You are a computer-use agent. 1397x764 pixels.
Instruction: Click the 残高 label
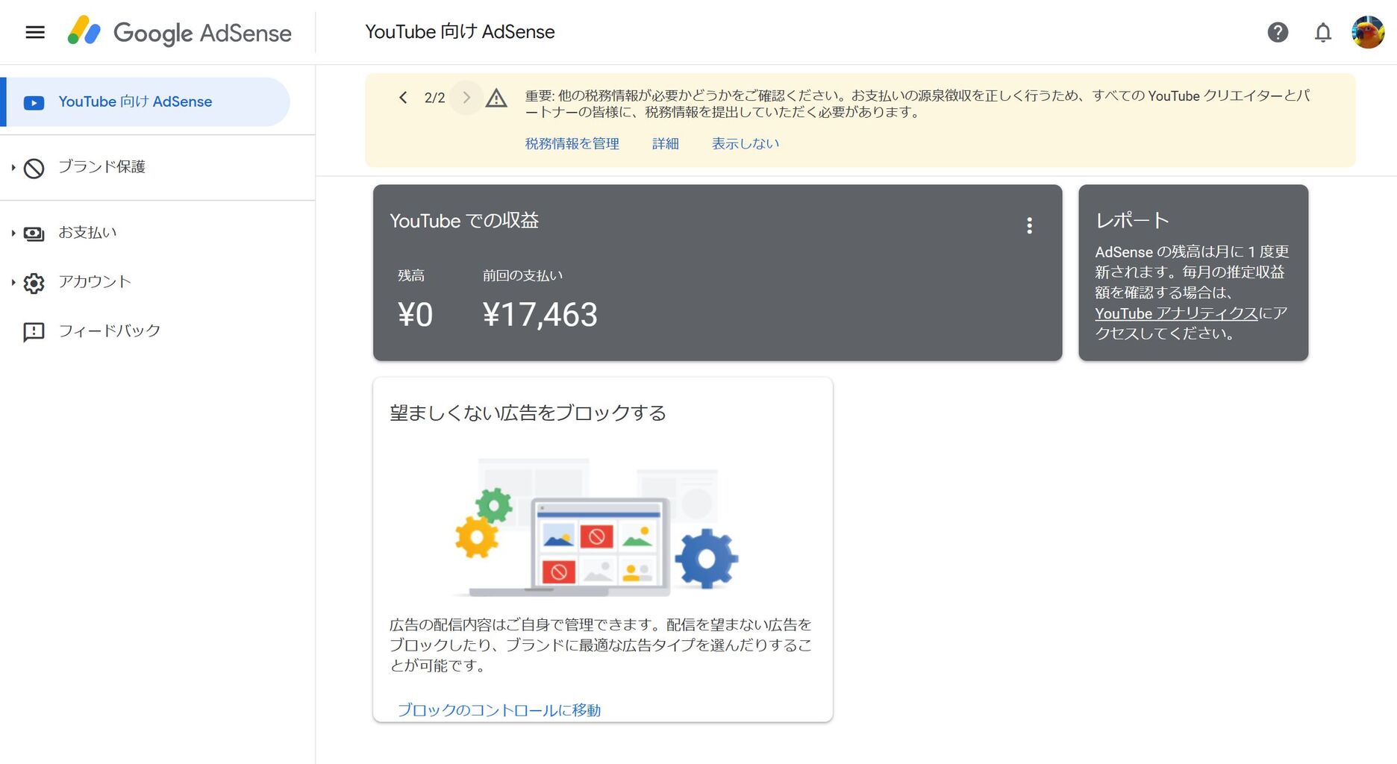tap(411, 275)
